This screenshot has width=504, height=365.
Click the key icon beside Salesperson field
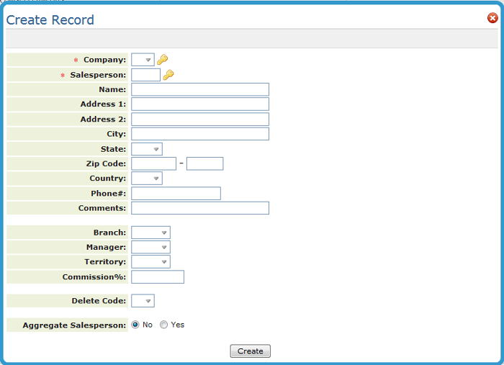coord(168,75)
